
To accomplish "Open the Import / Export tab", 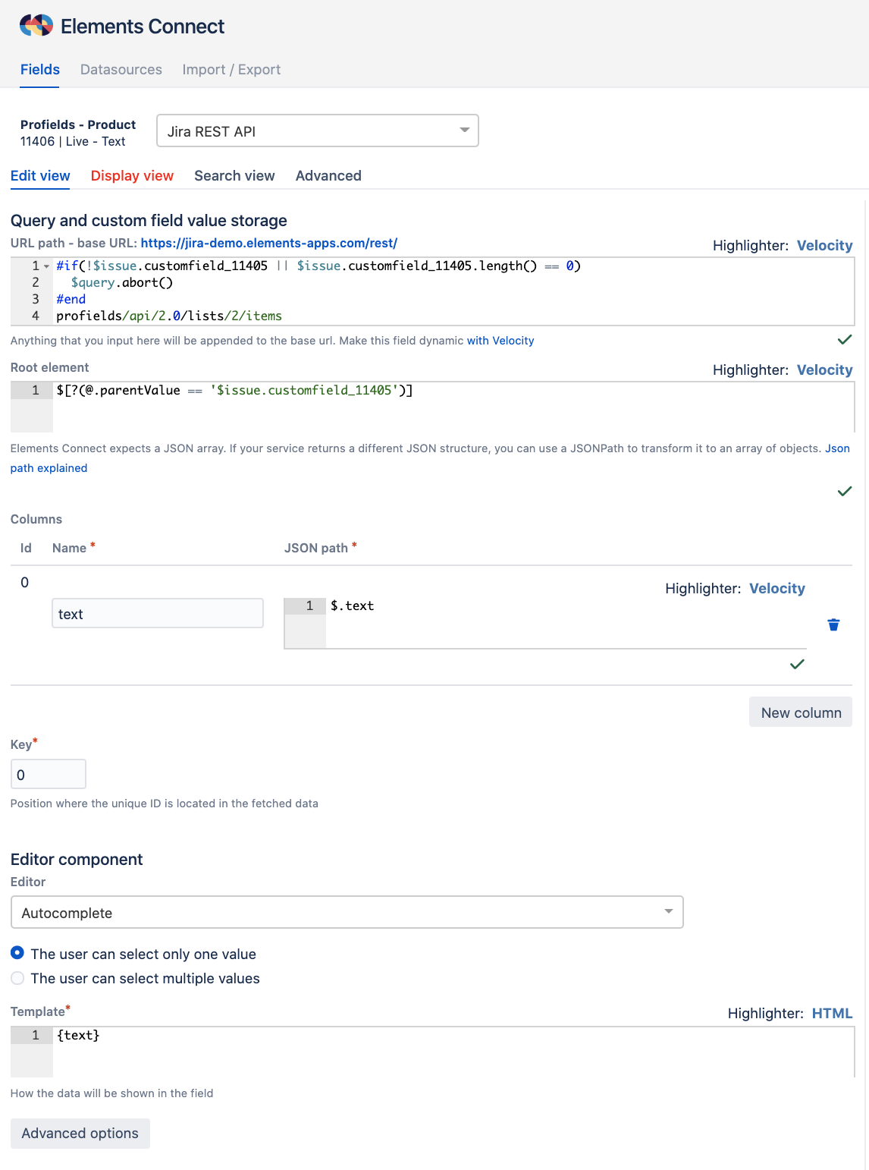I will click(x=231, y=70).
